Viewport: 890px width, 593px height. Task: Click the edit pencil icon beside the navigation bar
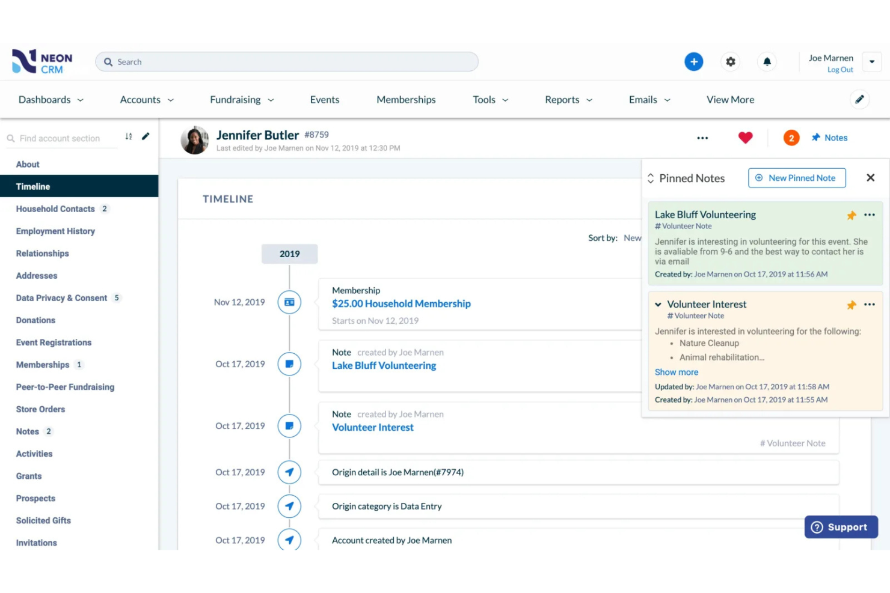pos(860,99)
